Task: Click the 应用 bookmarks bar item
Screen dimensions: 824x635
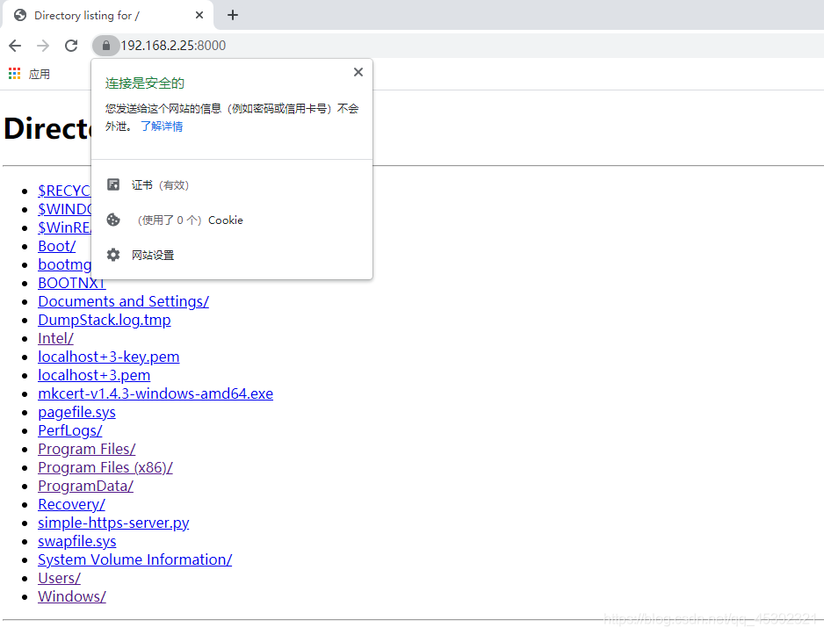Action: (39, 74)
